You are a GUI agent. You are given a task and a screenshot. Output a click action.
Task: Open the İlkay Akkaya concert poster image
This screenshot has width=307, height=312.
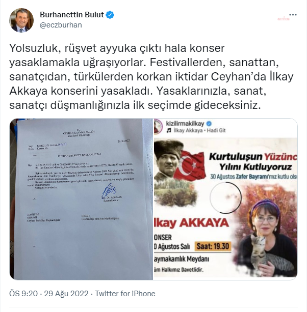[225, 199]
